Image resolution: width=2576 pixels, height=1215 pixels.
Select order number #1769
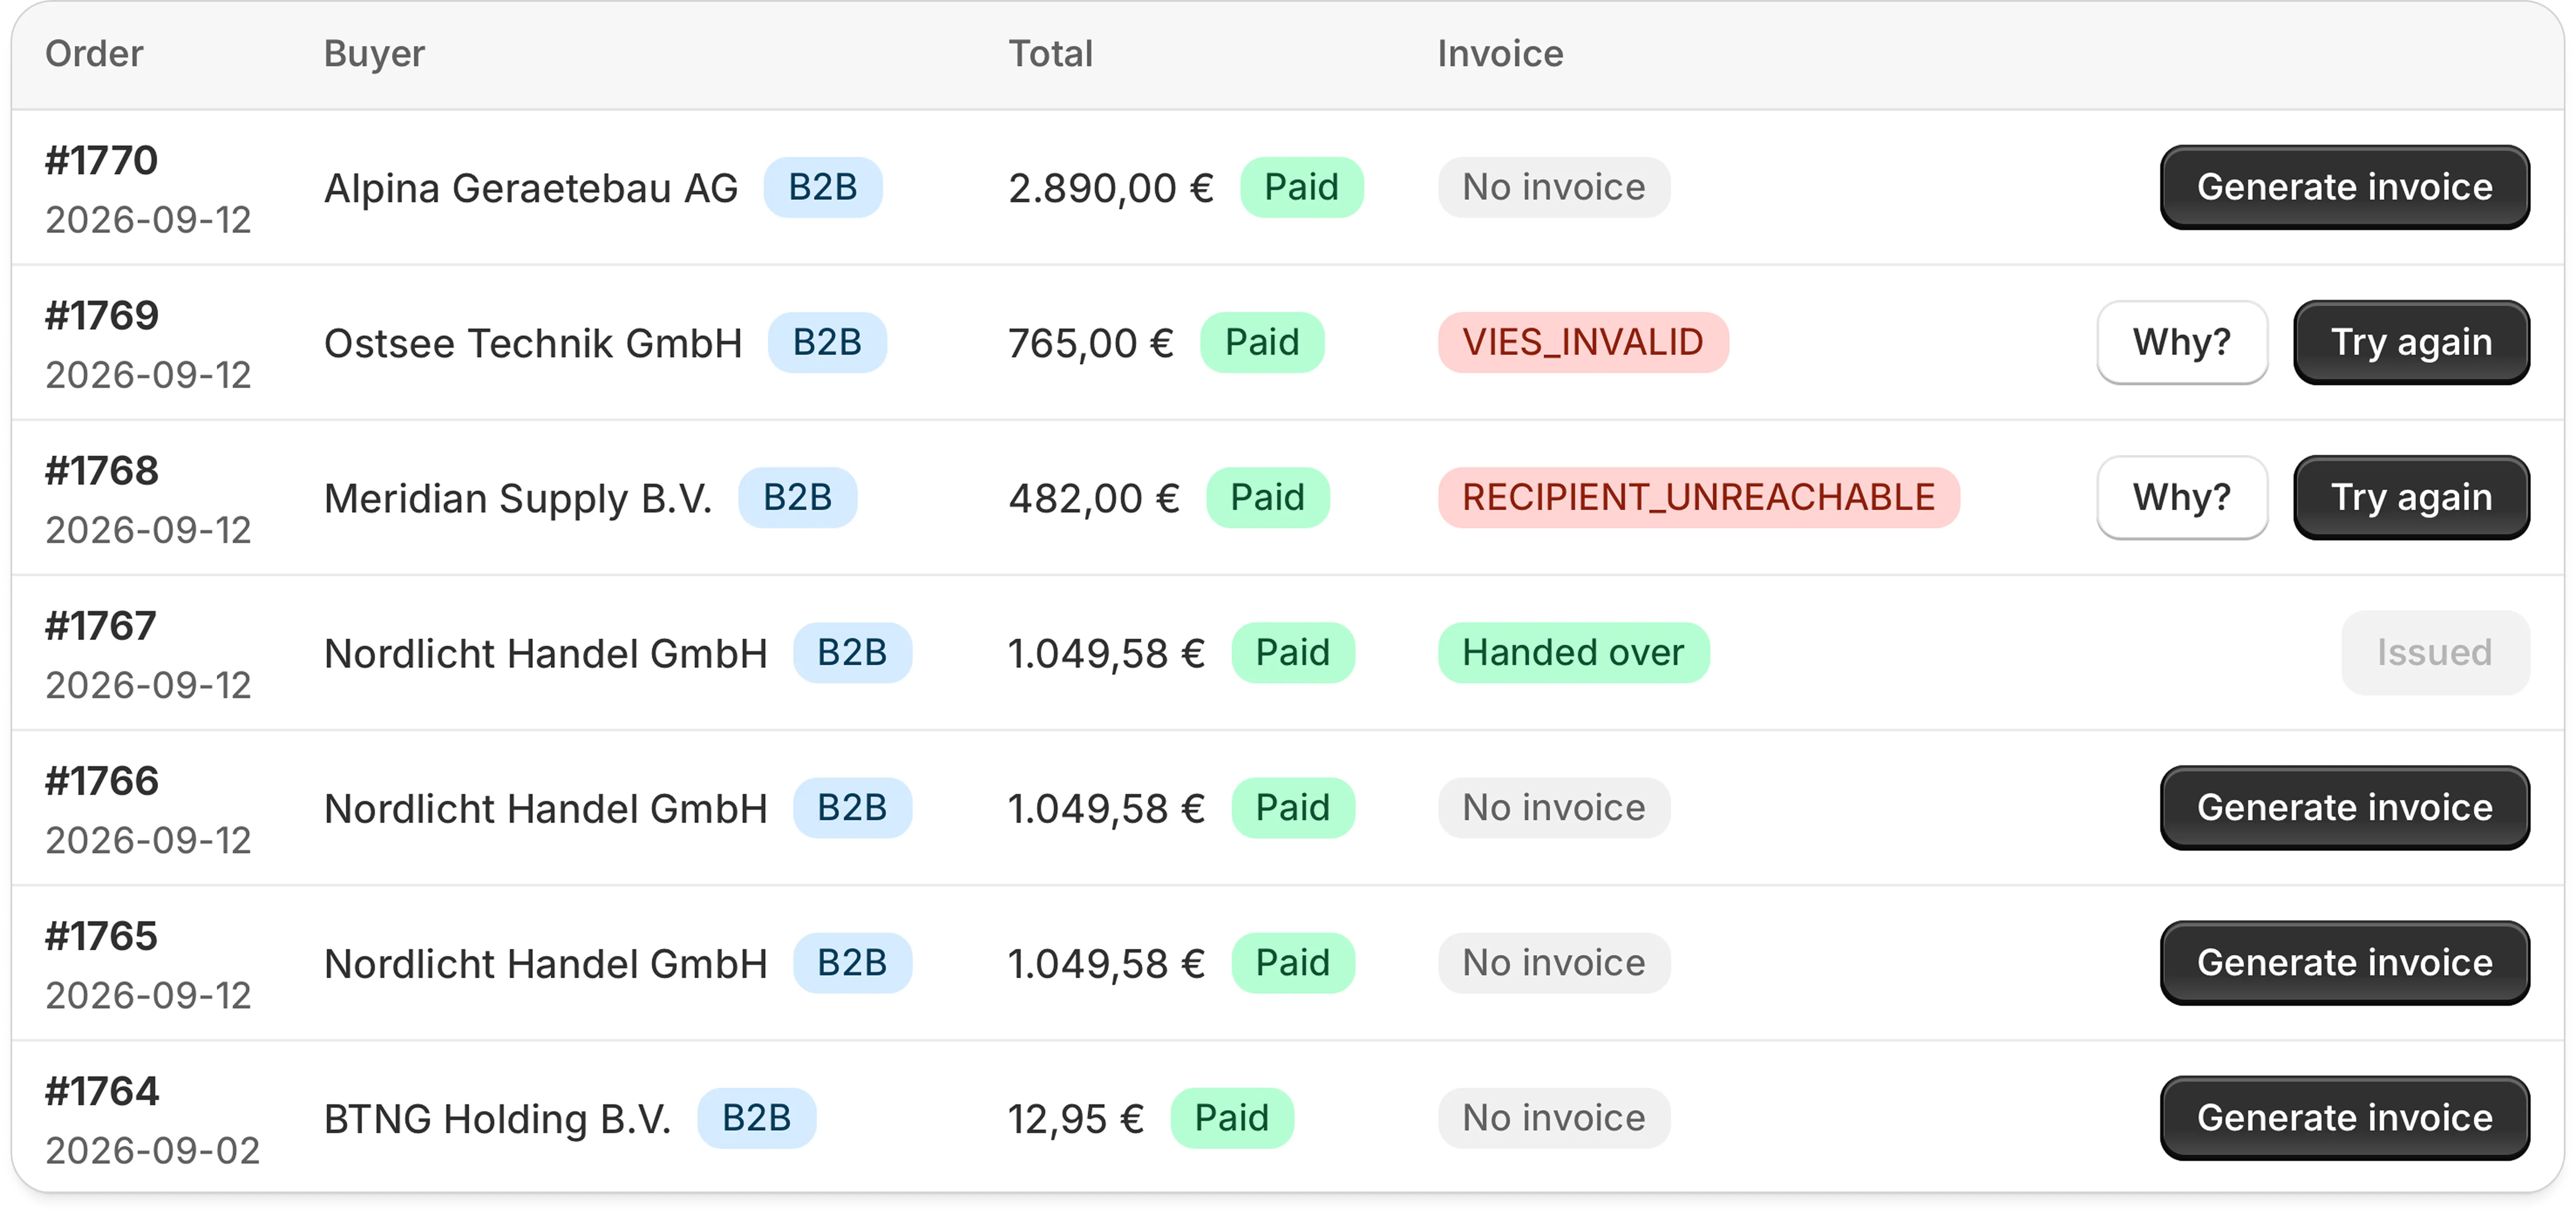click(102, 315)
